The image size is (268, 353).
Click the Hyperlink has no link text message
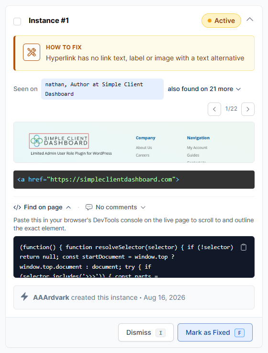[x=145, y=58]
